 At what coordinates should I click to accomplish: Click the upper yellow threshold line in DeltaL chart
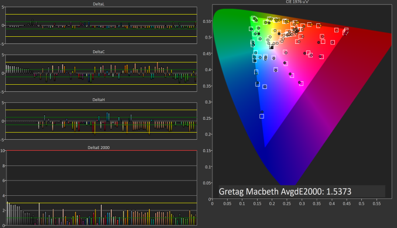coord(101,15)
